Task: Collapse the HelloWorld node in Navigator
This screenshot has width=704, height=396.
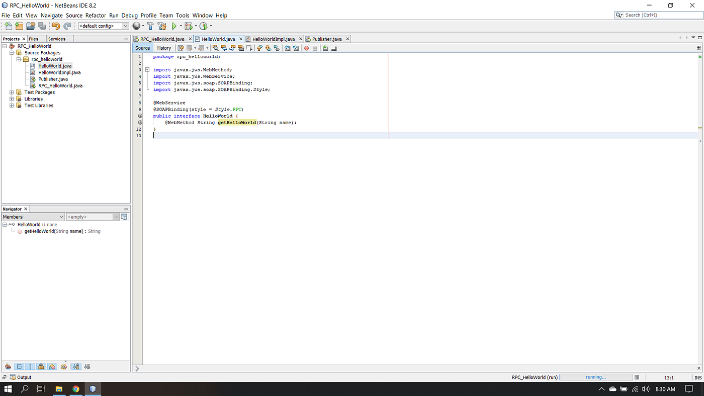Action: pyautogui.click(x=5, y=224)
